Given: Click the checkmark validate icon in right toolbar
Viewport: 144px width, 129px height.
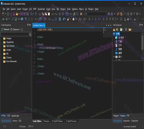Looking at the screenshot, I should 128,14.
